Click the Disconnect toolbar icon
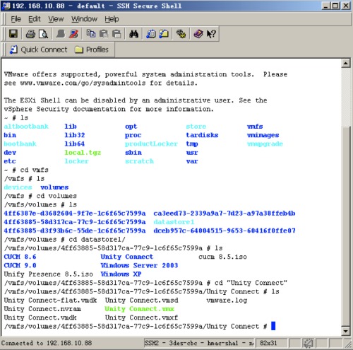 tap(73, 34)
